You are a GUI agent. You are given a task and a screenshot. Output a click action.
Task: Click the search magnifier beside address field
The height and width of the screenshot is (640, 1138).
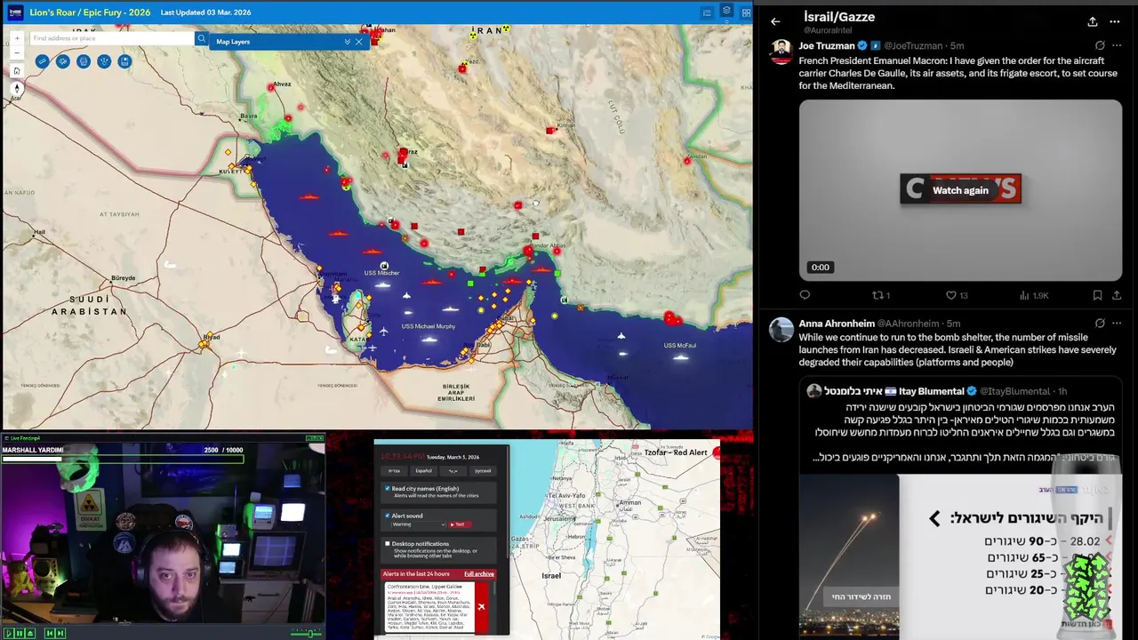click(x=202, y=38)
